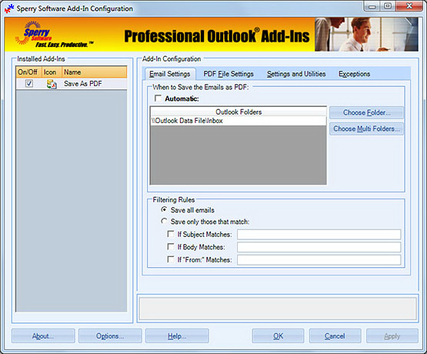Click the Body Matches text field
This screenshot has height=354, width=427.
pyautogui.click(x=319, y=247)
